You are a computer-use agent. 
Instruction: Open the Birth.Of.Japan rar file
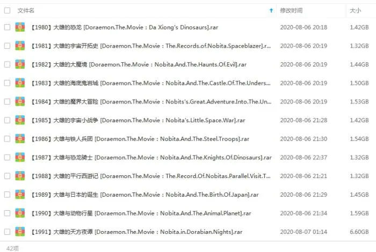pyautogui.click(x=144, y=195)
